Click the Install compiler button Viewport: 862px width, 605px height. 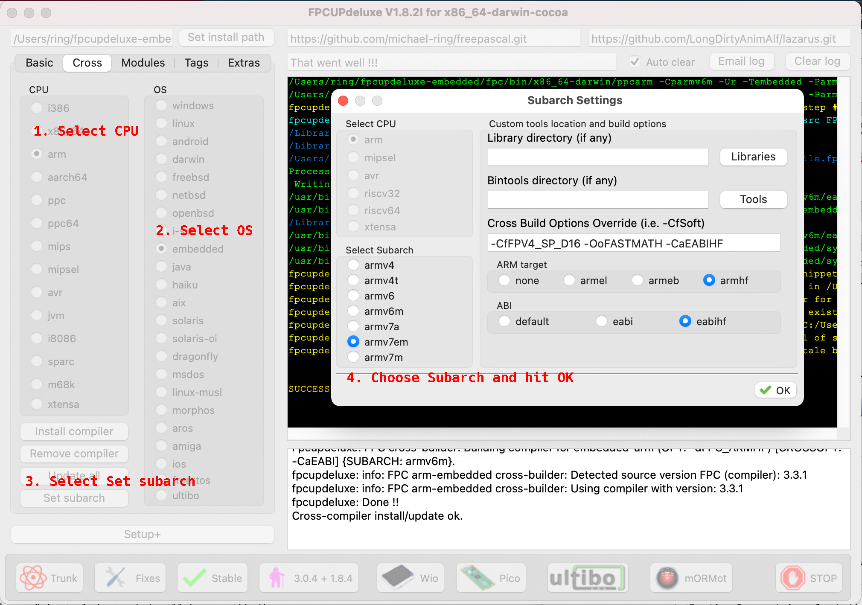coord(74,431)
